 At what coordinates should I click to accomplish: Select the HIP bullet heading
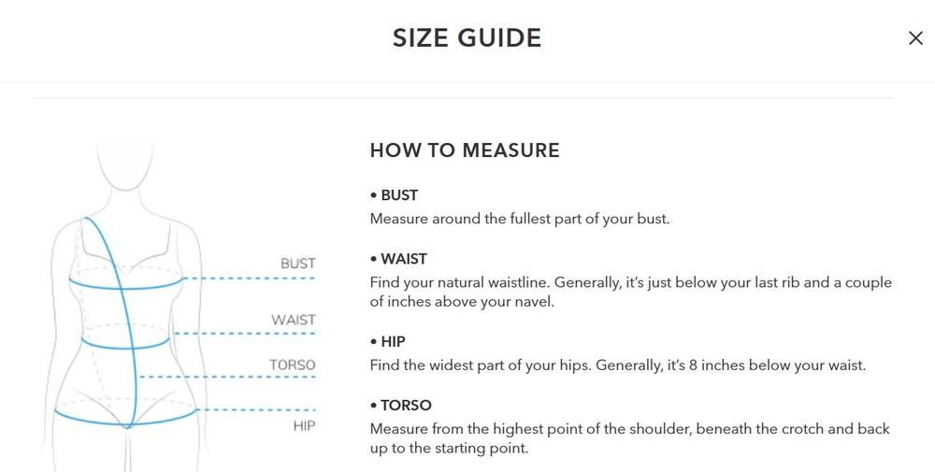pyautogui.click(x=388, y=342)
